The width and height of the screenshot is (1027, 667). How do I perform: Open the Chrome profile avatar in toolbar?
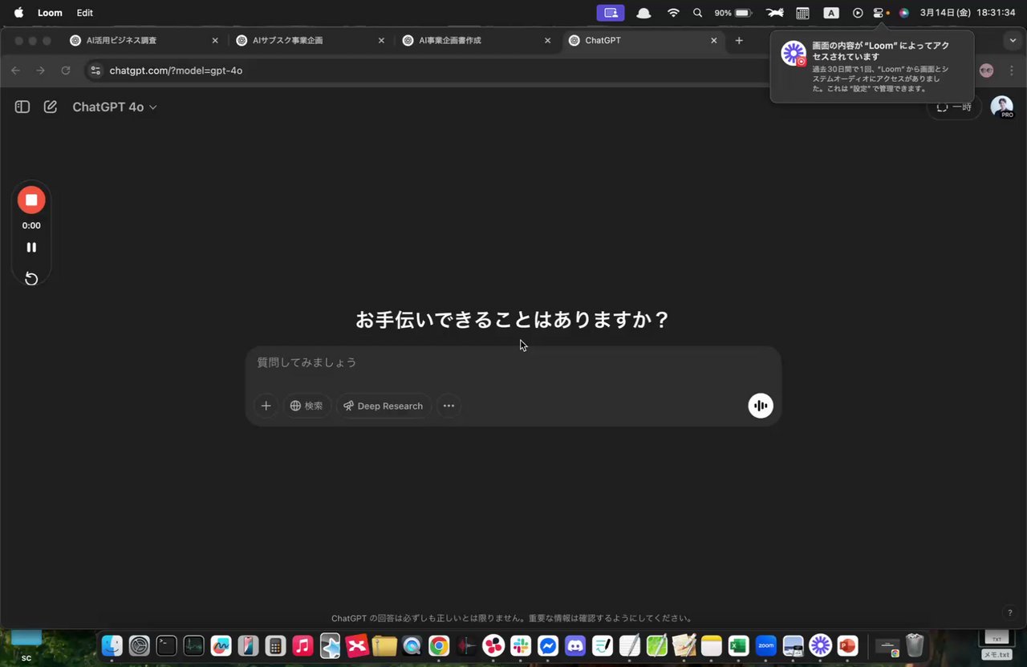[x=987, y=71]
